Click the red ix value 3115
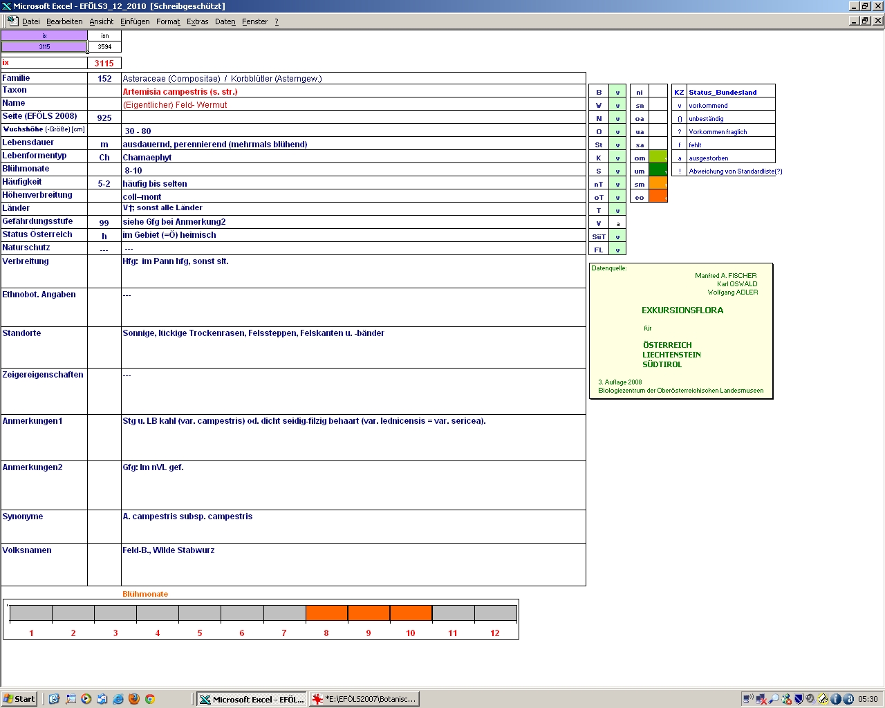Screen dimensions: 885x708 click(x=104, y=63)
